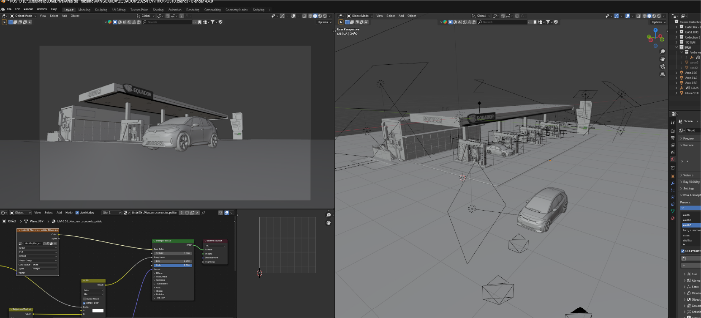Toggle pin icon in node editor header
The width and height of the screenshot is (701, 318).
(x=204, y=213)
